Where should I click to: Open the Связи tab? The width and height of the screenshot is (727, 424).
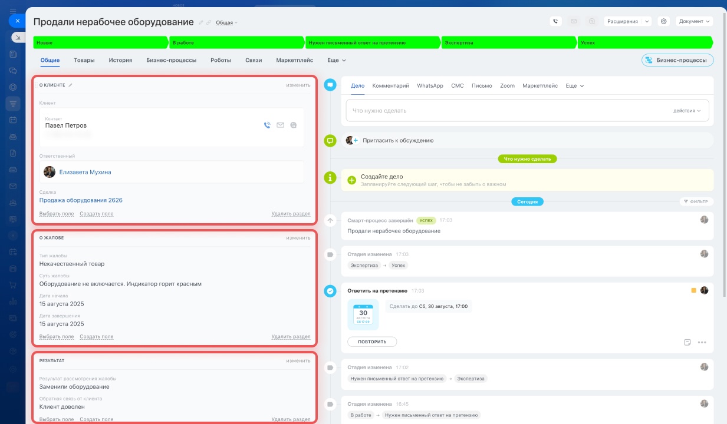point(254,60)
